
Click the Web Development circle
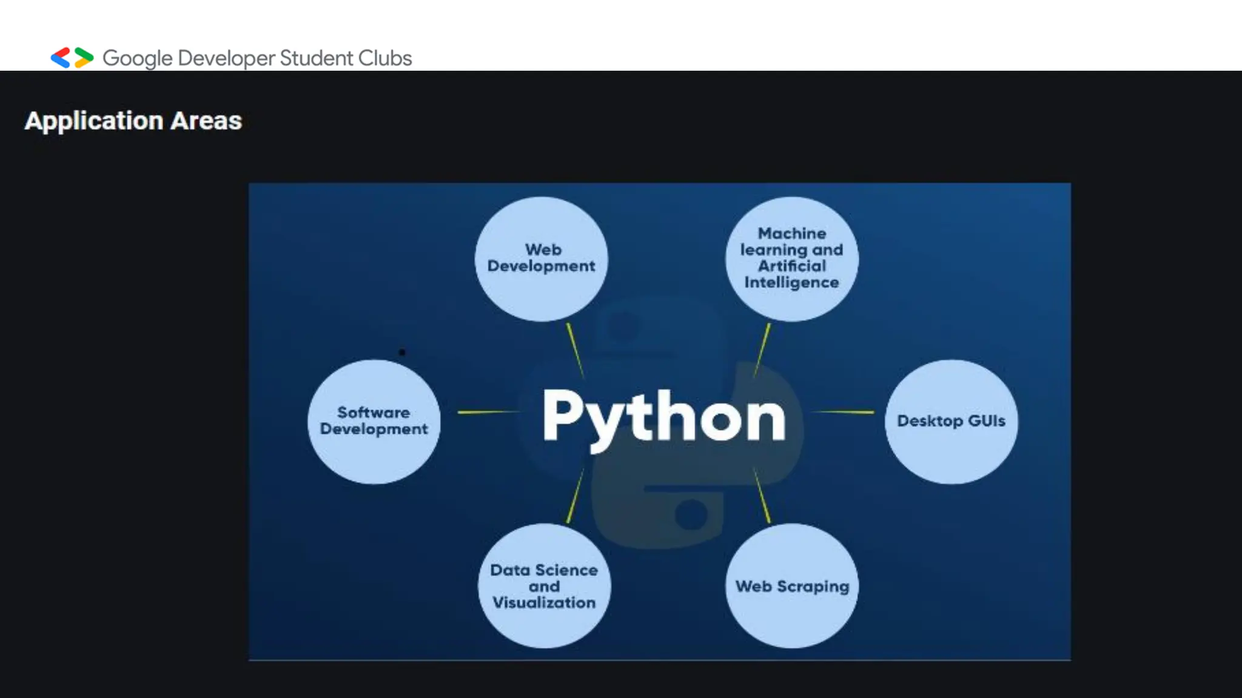(x=541, y=259)
